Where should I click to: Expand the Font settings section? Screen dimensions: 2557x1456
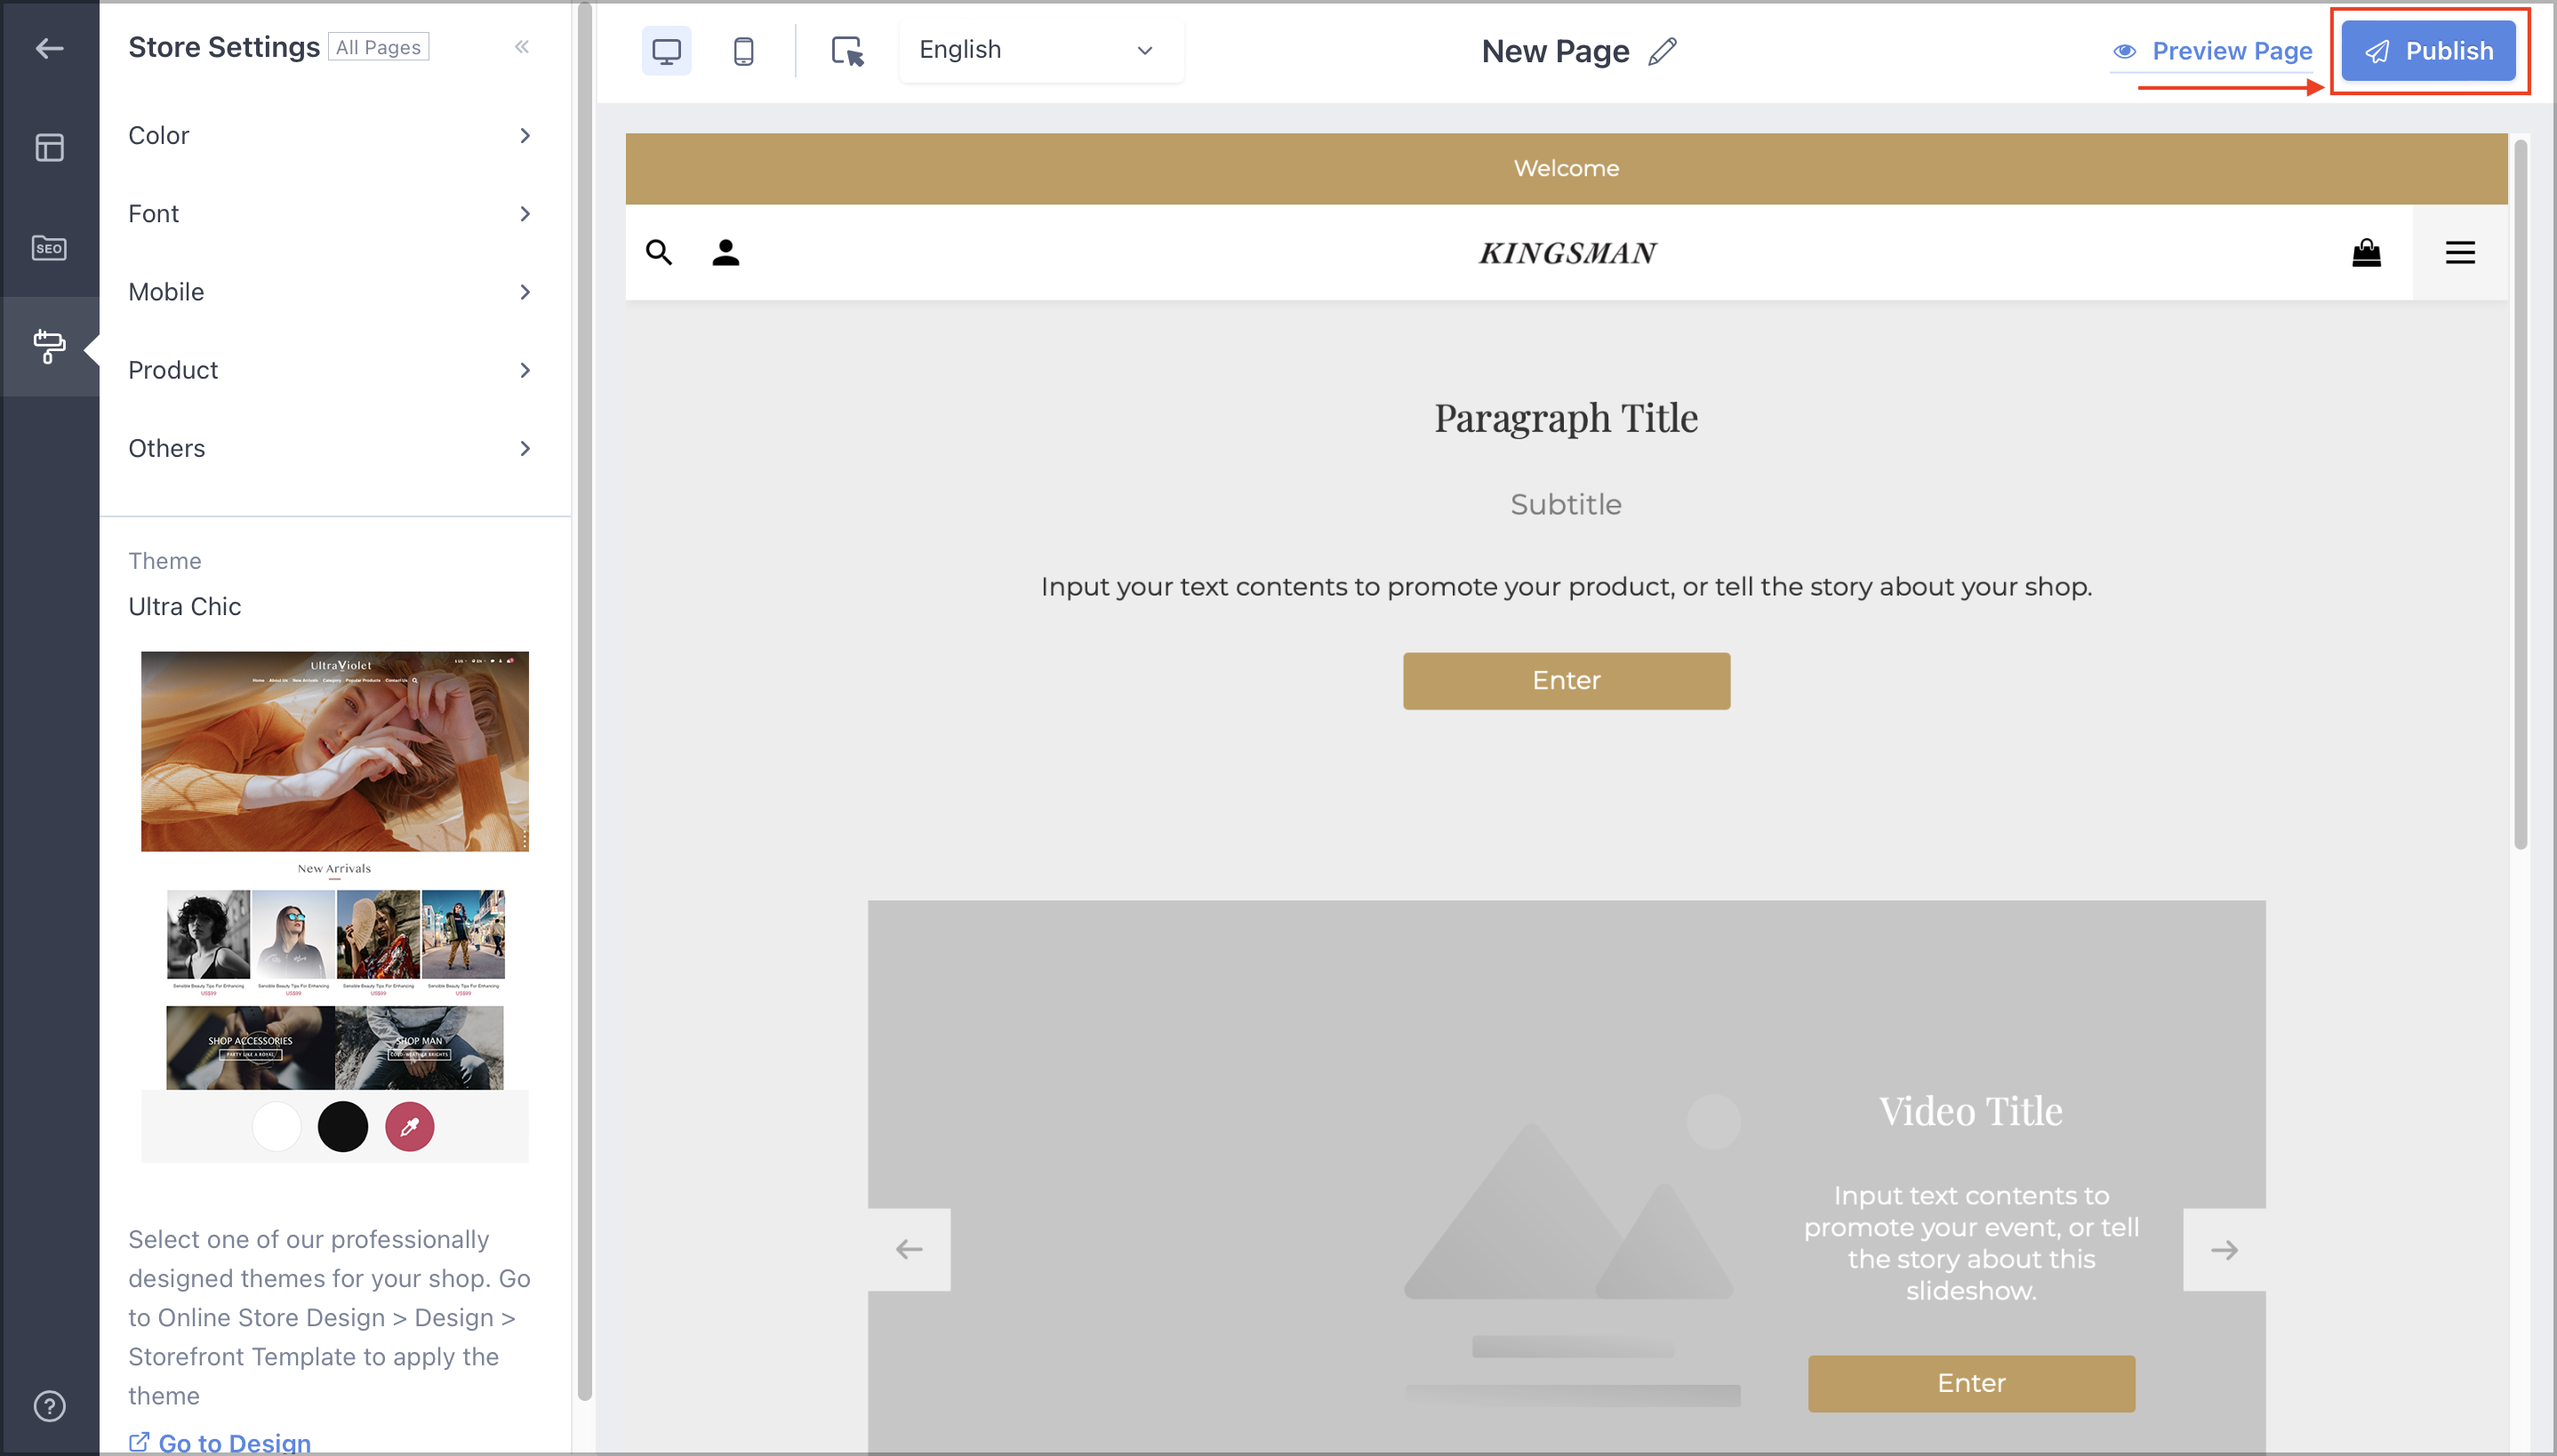tap(332, 213)
